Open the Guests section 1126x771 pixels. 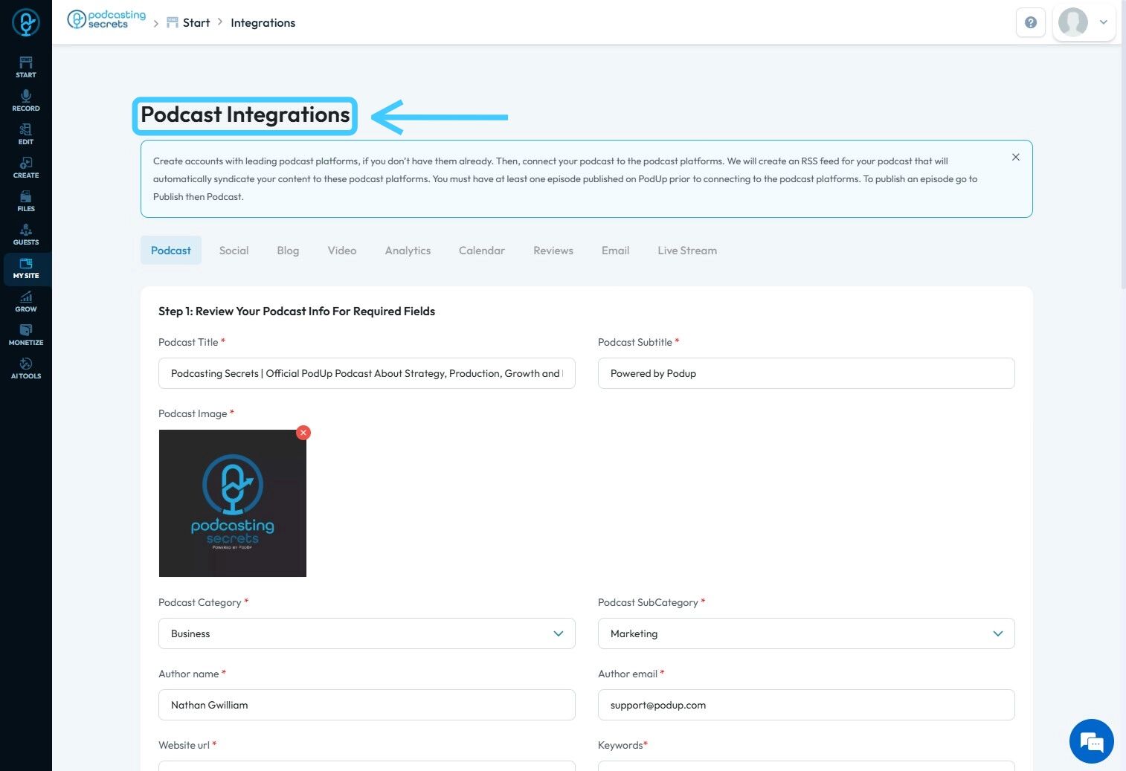click(26, 234)
